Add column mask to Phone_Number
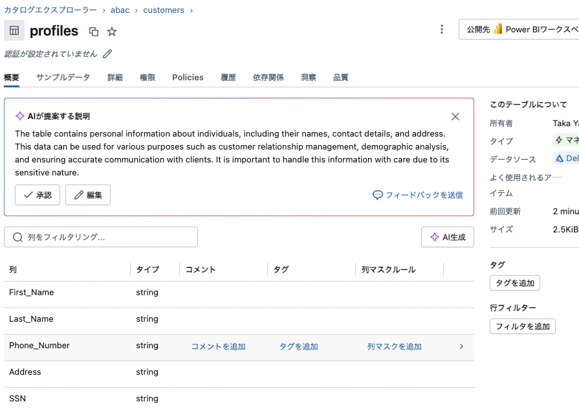Image resolution: width=579 pixels, height=413 pixels. 394,346
